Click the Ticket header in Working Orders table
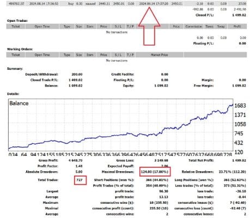The image size is (250, 218). click(16, 55)
